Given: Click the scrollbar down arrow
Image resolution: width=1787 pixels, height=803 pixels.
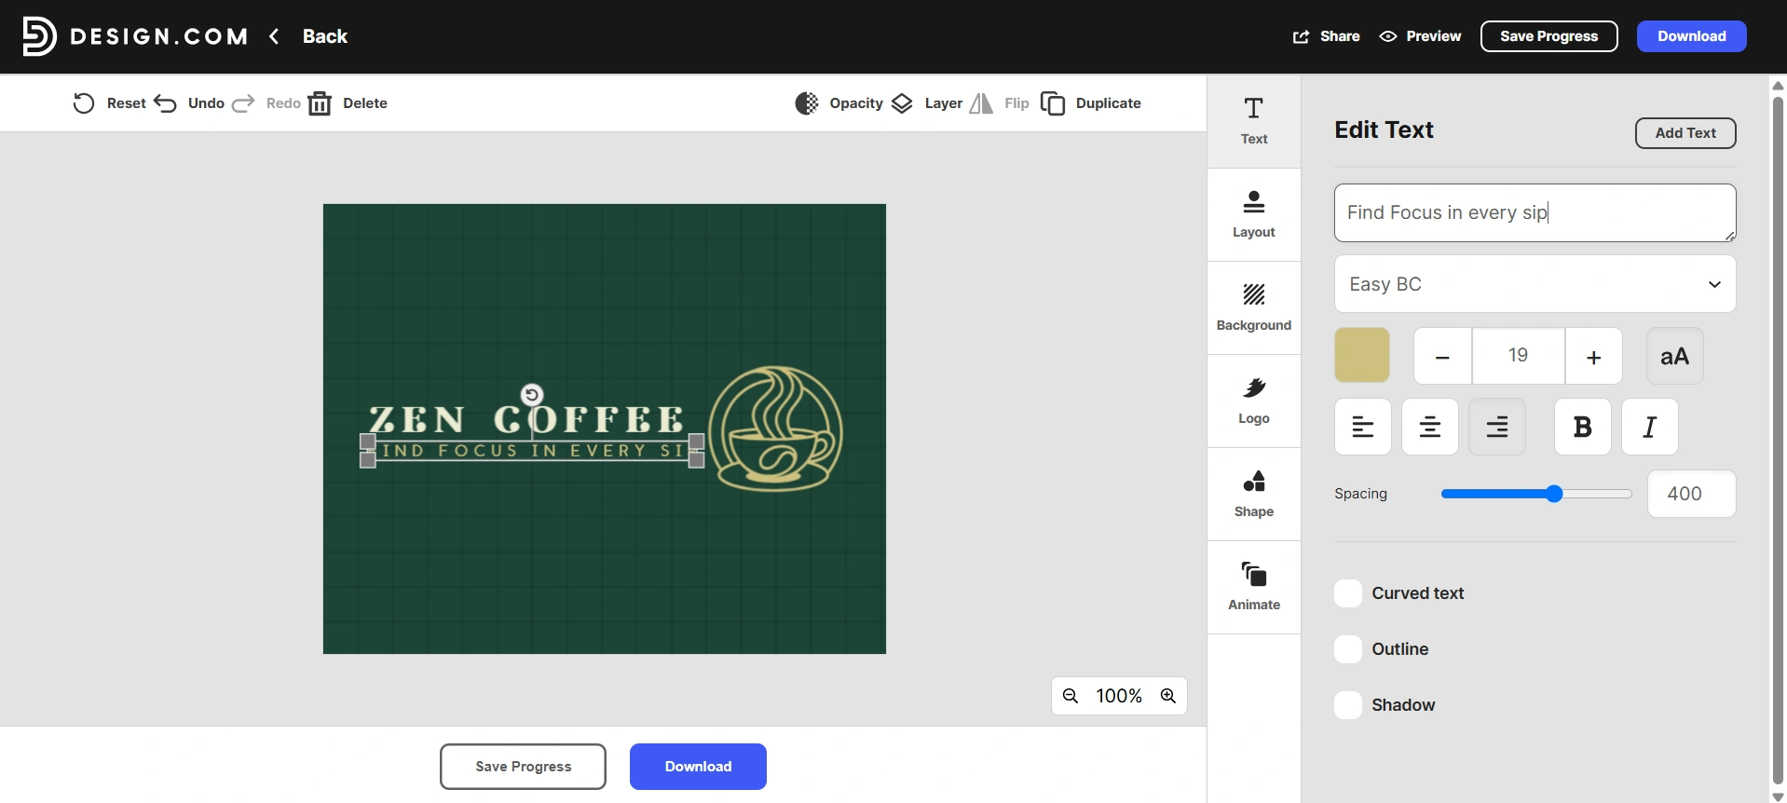Looking at the screenshot, I should click(x=1778, y=796).
